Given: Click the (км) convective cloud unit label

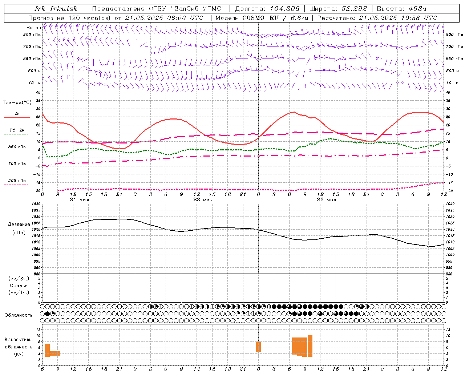Looking at the screenshot, I should point(19,354).
